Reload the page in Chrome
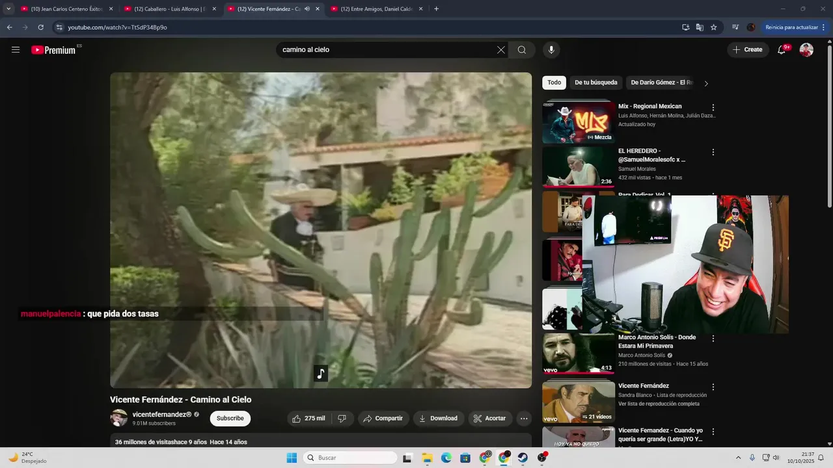This screenshot has width=833, height=468. pyautogui.click(x=40, y=27)
